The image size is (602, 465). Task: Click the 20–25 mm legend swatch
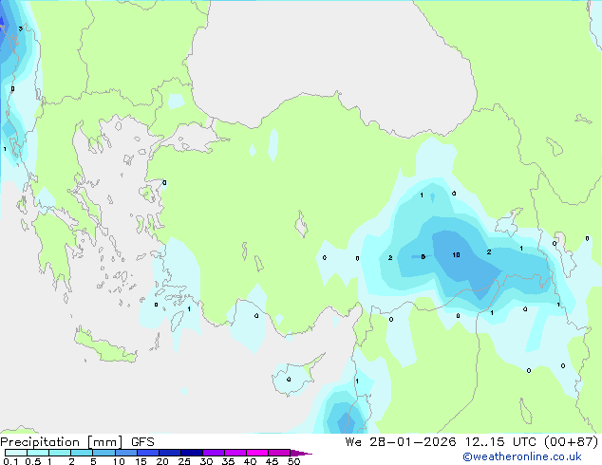click(170, 453)
